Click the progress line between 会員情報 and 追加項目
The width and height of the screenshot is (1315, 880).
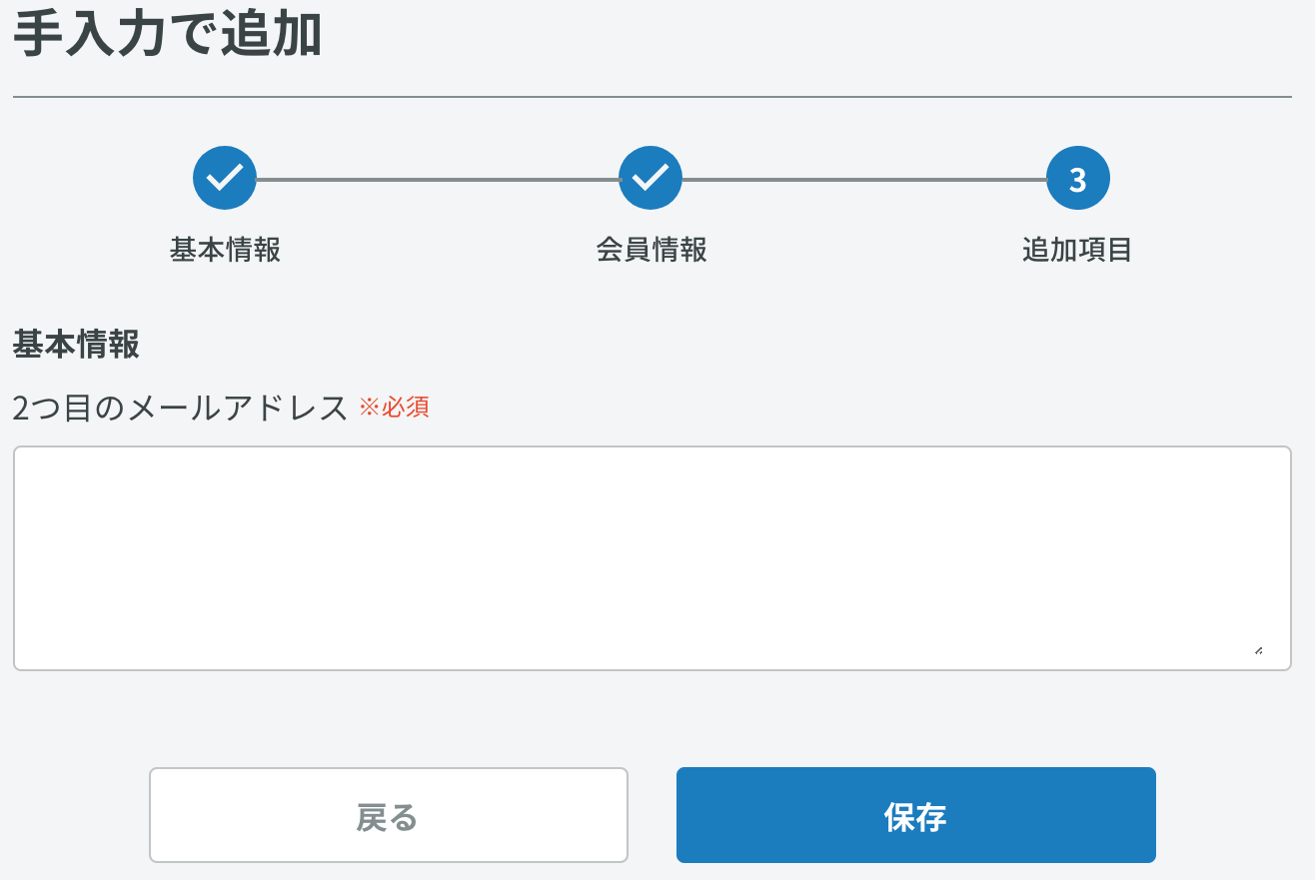[x=864, y=179]
